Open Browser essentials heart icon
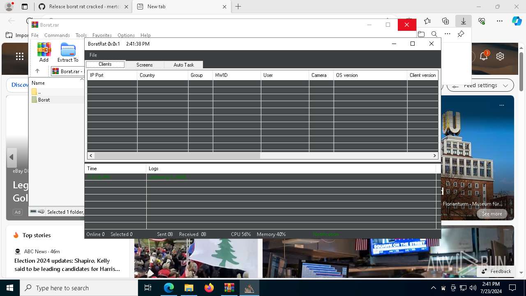 click(x=482, y=21)
